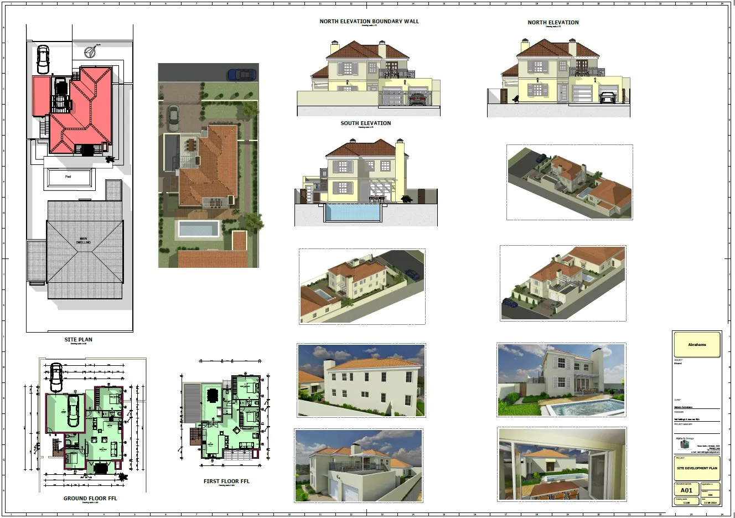Click the blue car in the aerial render
This screenshot has width=735, height=518.
pos(241,75)
